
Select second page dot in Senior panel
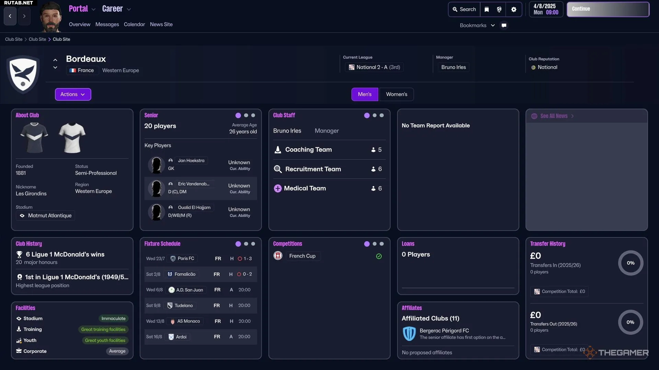[x=246, y=115]
